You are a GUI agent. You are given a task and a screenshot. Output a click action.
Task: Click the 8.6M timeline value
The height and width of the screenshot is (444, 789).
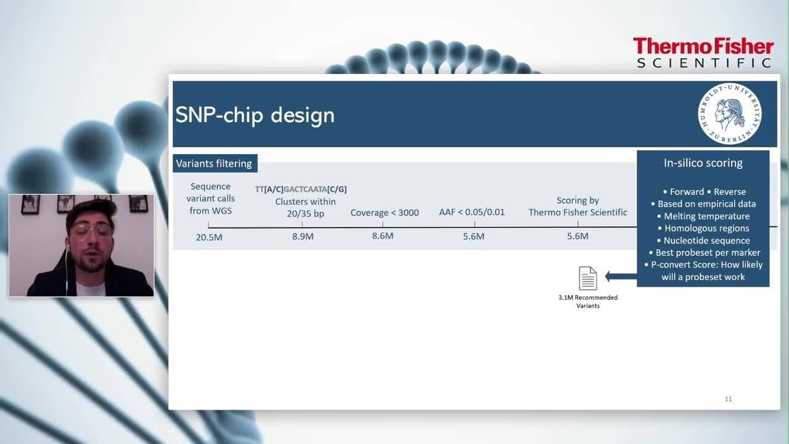click(382, 236)
